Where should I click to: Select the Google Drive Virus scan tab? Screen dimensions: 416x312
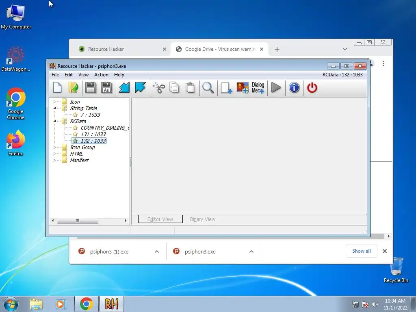219,49
